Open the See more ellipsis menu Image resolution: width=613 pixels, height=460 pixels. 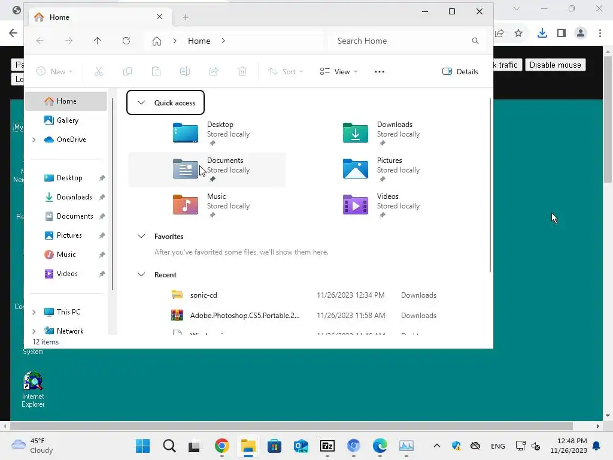point(379,72)
